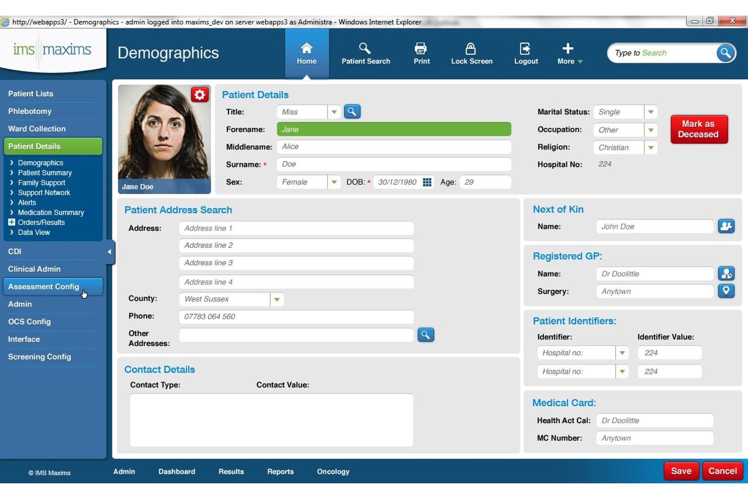Open the Marital Status dropdown
This screenshot has width=748, height=499.
click(651, 112)
